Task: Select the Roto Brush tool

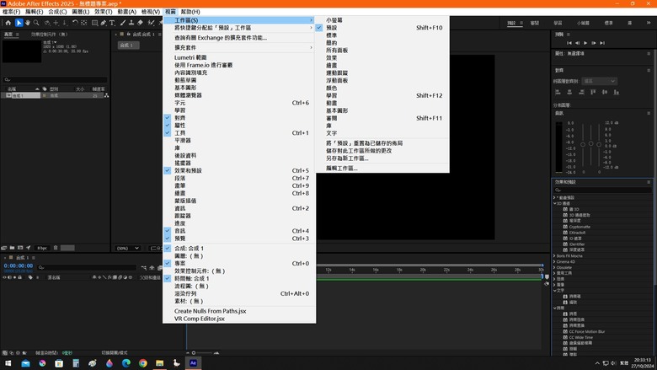Action: coord(152,23)
